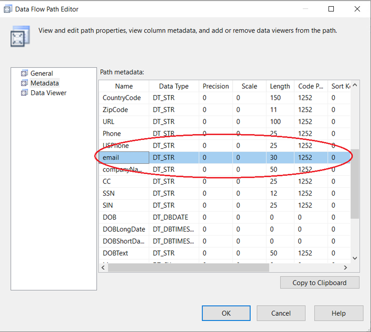Image resolution: width=371 pixels, height=332 pixels.
Task: Click the Metadata page icon
Action: pos(24,83)
